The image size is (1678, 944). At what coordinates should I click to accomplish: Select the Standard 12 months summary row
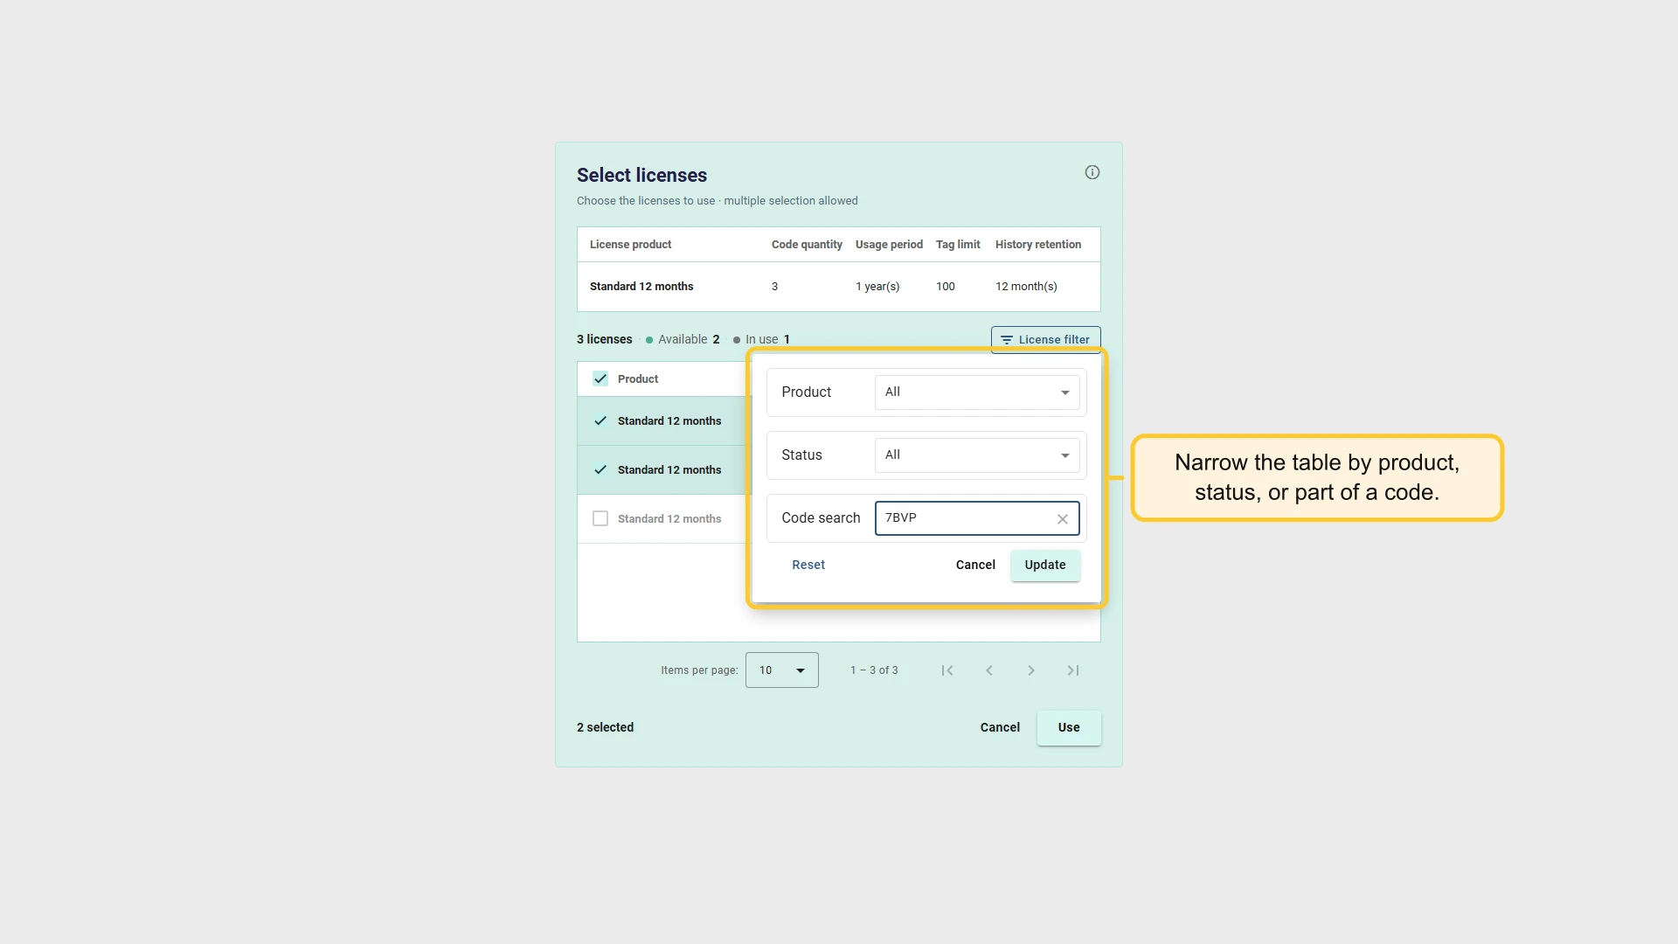[x=839, y=287]
